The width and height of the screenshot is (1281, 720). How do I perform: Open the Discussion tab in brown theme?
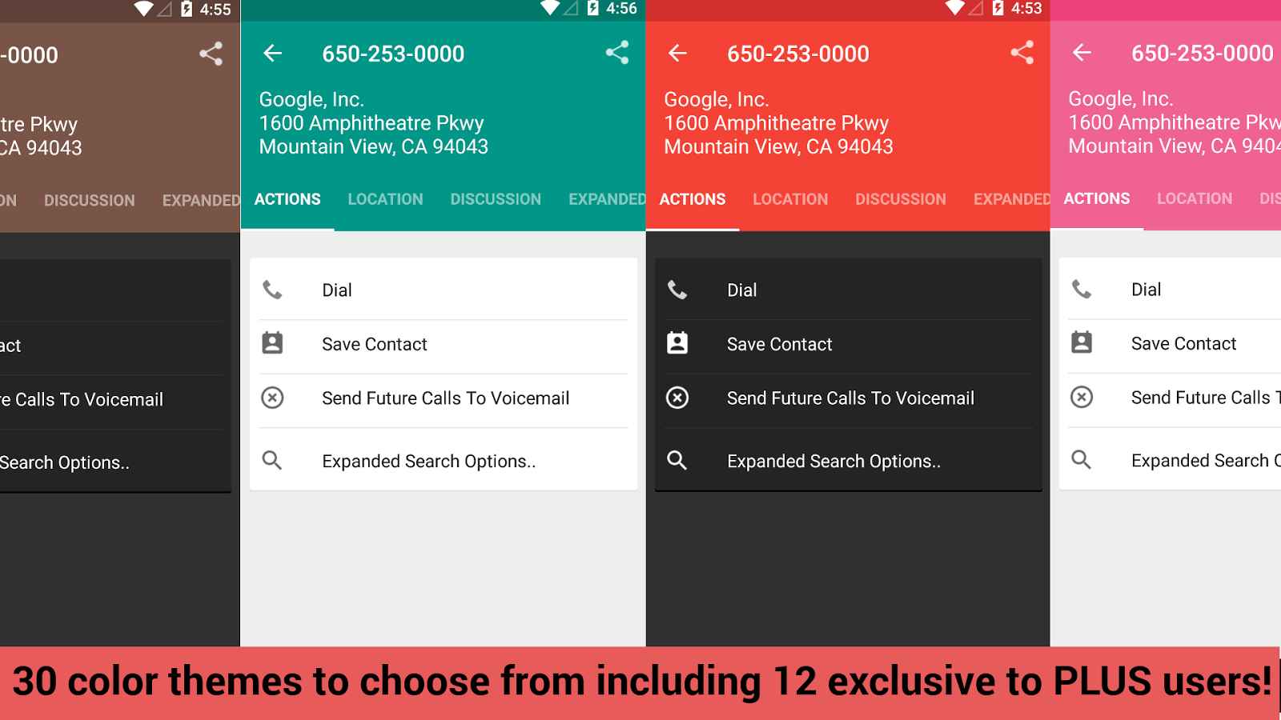[89, 200]
